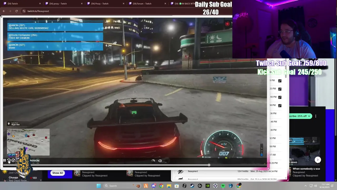The image size is (337, 190).
Task: Pause the fleaupnext video playback
Action: pyautogui.click(x=4, y=160)
